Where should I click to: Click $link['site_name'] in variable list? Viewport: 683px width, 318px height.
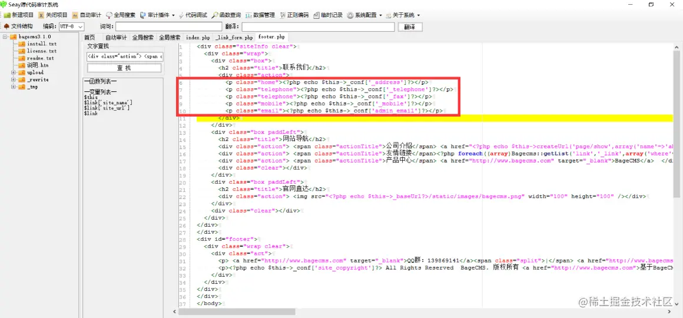click(108, 103)
